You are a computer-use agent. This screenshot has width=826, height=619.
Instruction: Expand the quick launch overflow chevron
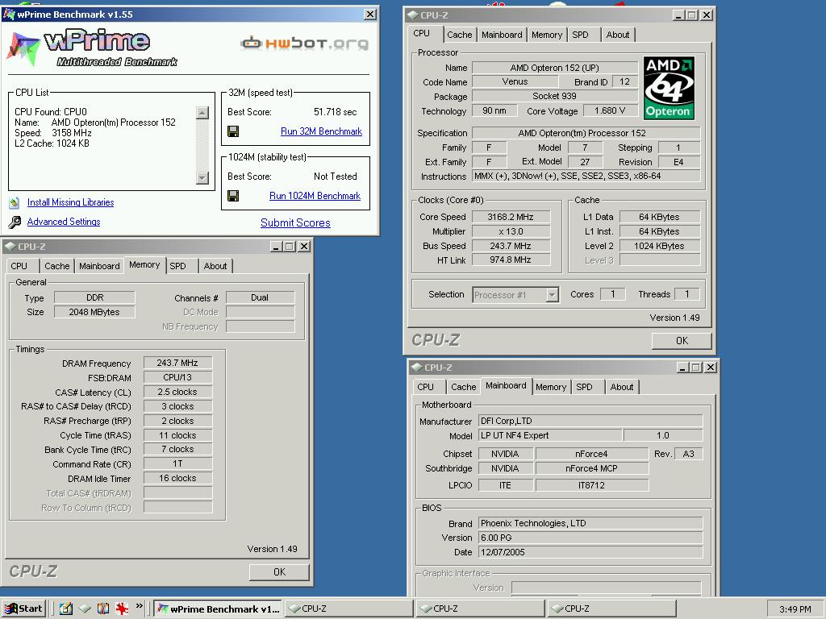tap(139, 606)
